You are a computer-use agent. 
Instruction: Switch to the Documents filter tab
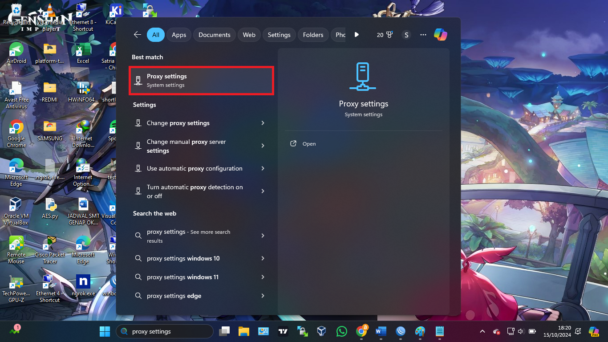pyautogui.click(x=215, y=35)
